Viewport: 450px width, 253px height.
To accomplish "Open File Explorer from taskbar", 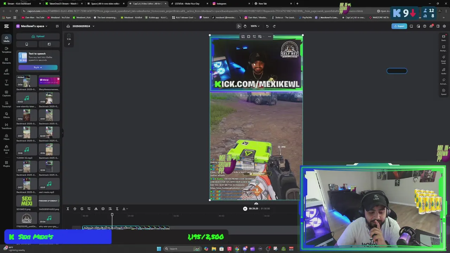I will click(214, 249).
